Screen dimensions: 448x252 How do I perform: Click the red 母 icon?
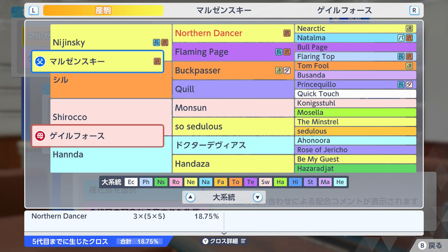pos(40,136)
